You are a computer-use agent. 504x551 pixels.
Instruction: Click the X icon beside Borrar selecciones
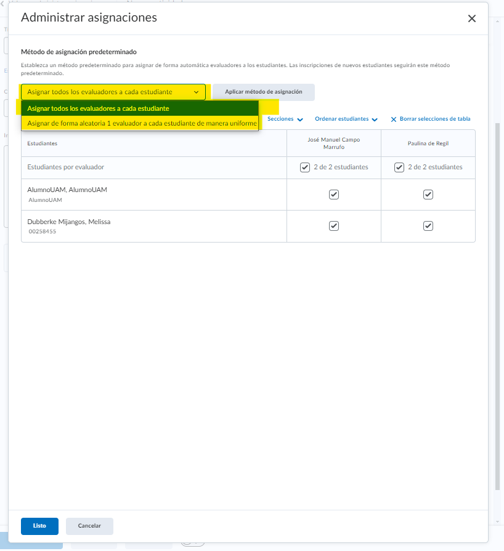coord(394,119)
